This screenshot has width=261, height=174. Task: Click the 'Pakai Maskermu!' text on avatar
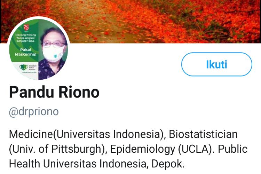click(x=26, y=52)
